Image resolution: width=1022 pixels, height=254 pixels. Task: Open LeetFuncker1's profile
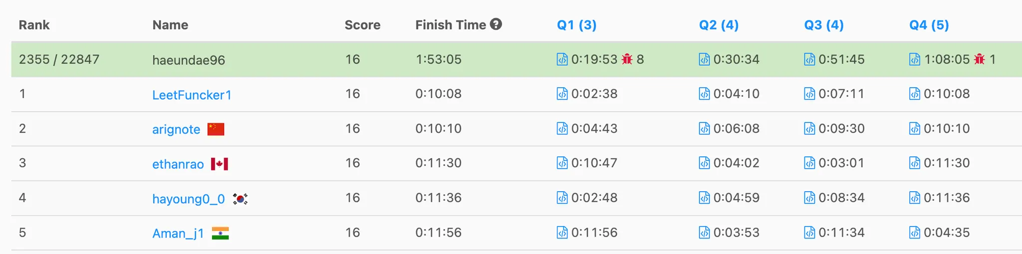(x=192, y=95)
